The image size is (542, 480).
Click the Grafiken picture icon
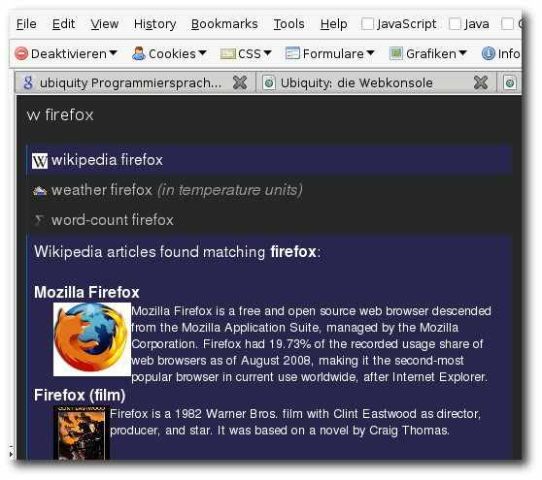coord(396,53)
